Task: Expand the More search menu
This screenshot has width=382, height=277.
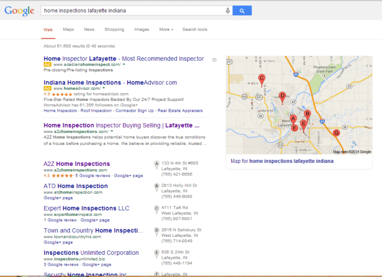Action: [x=166, y=29]
